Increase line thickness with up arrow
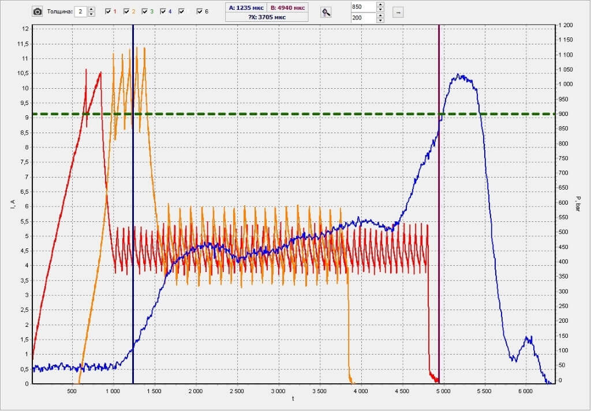Viewport: 591px width, 411px height. [92, 9]
